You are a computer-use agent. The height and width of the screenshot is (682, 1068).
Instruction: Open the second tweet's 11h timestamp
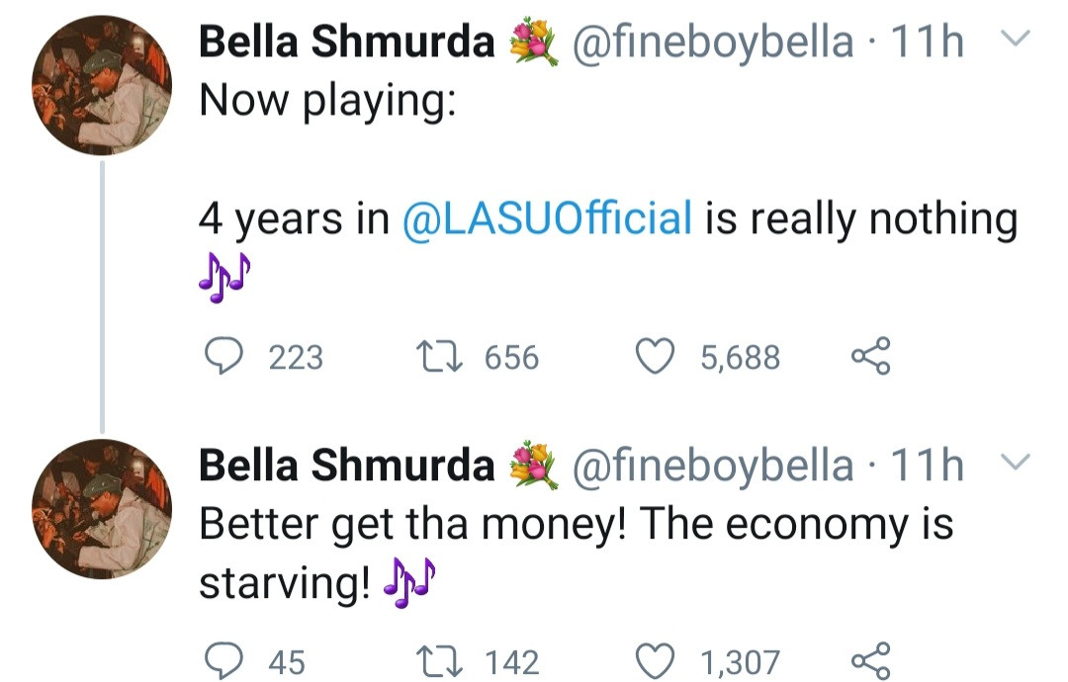(x=928, y=465)
